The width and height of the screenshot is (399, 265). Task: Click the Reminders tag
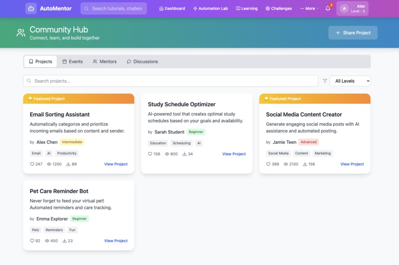coord(54,230)
